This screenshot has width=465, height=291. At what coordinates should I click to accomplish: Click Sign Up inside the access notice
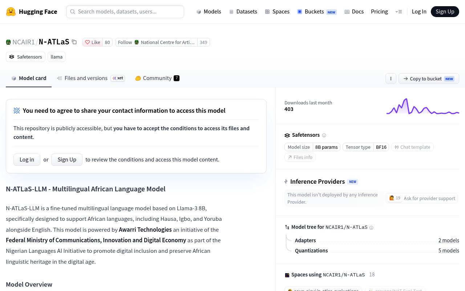pos(67,159)
